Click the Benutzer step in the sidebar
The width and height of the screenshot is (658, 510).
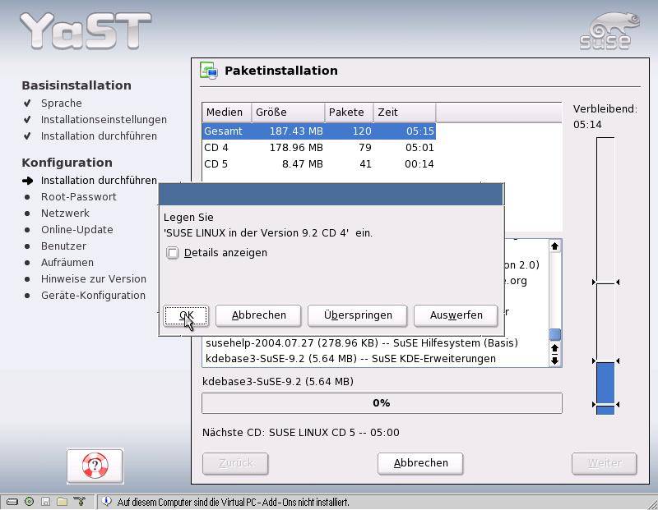point(63,246)
